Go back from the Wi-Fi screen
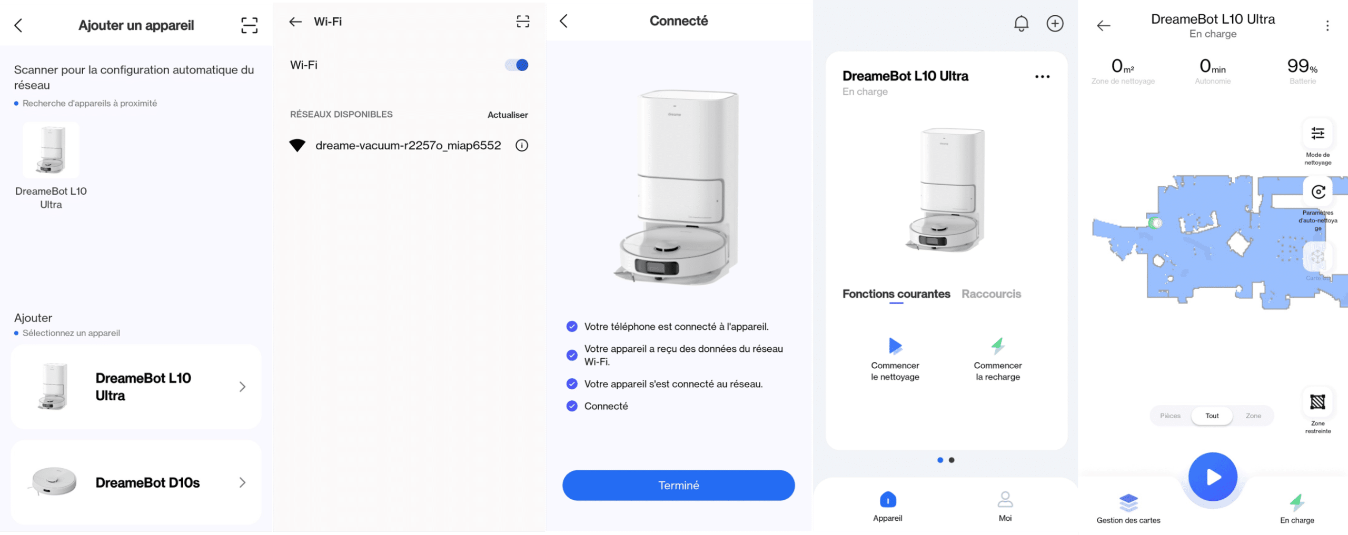Viewport: 1348px width, 535px height. point(295,22)
